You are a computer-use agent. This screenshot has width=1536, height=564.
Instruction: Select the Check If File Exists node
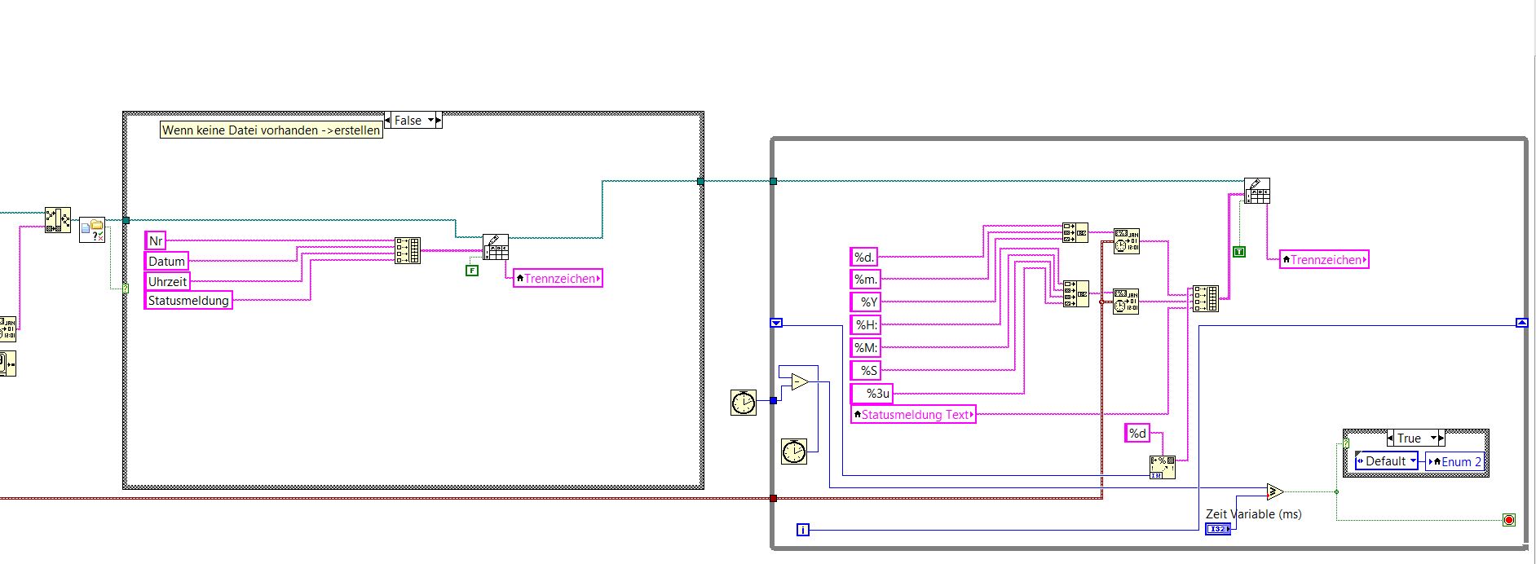[x=92, y=230]
